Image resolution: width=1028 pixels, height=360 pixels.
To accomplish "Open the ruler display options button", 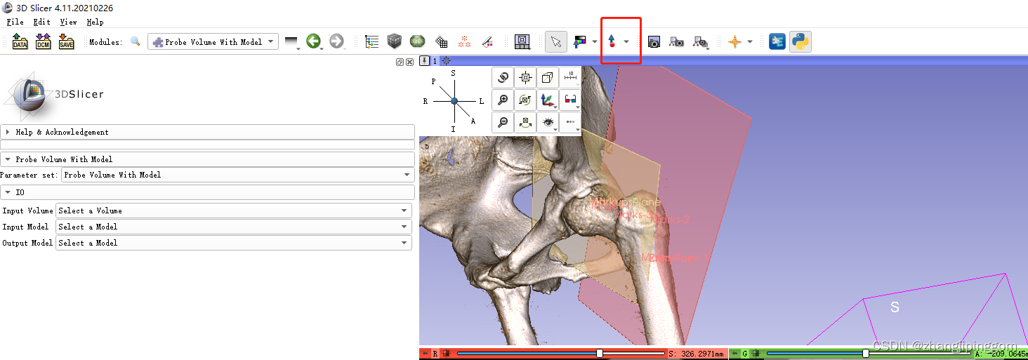I will tap(571, 77).
